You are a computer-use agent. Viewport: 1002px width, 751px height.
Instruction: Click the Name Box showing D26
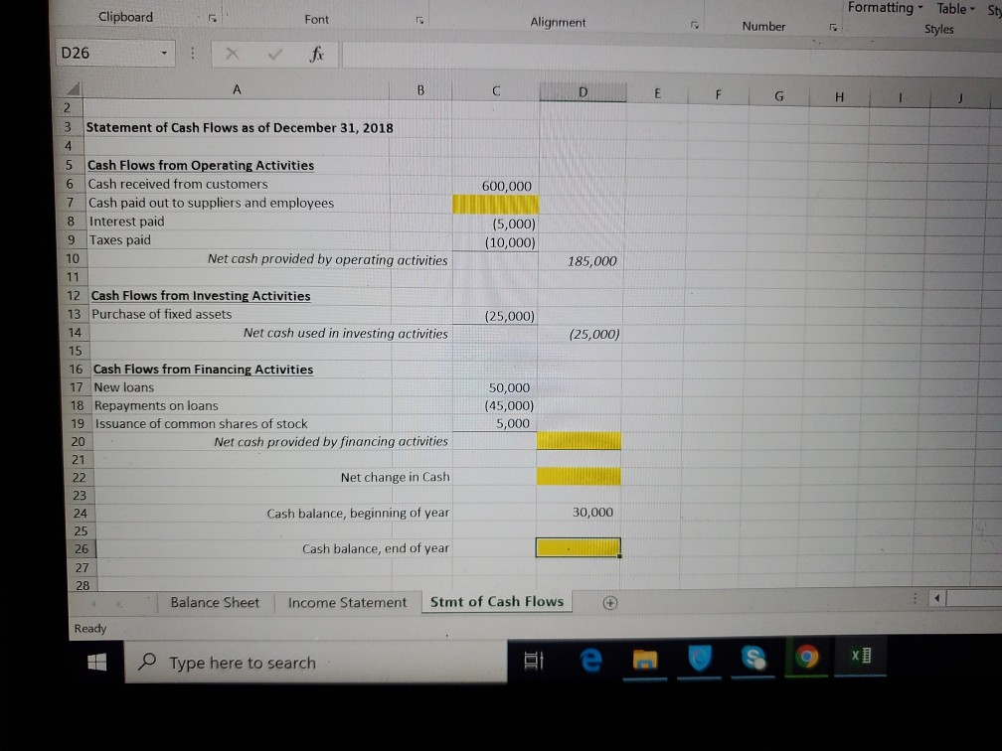coord(108,53)
